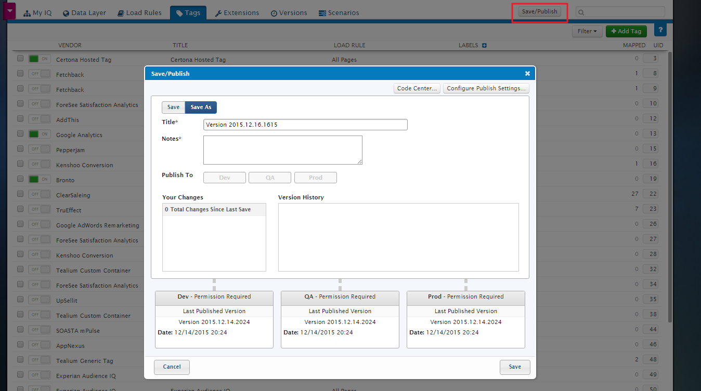701x391 pixels.
Task: Toggle the AddThis OFF switch
Action: (x=40, y=119)
